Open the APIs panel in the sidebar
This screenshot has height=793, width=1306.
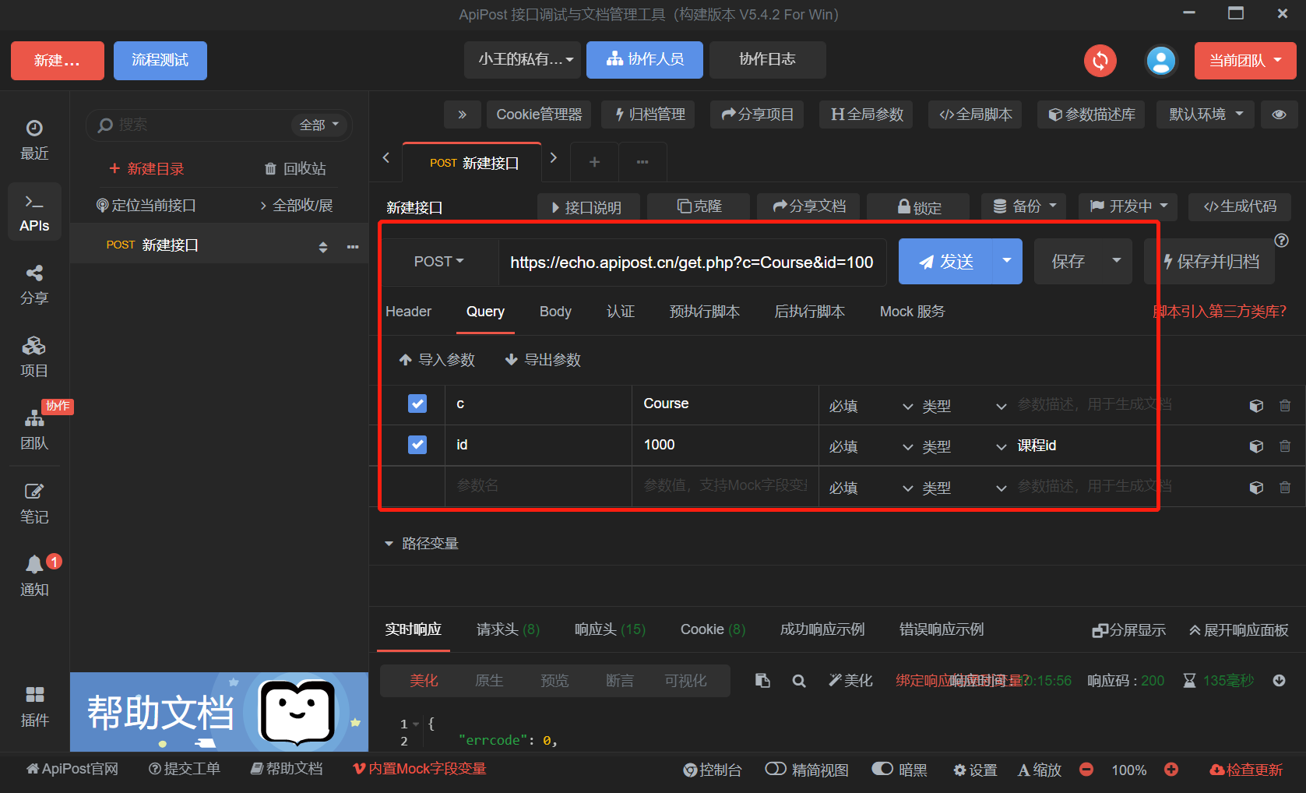34,212
